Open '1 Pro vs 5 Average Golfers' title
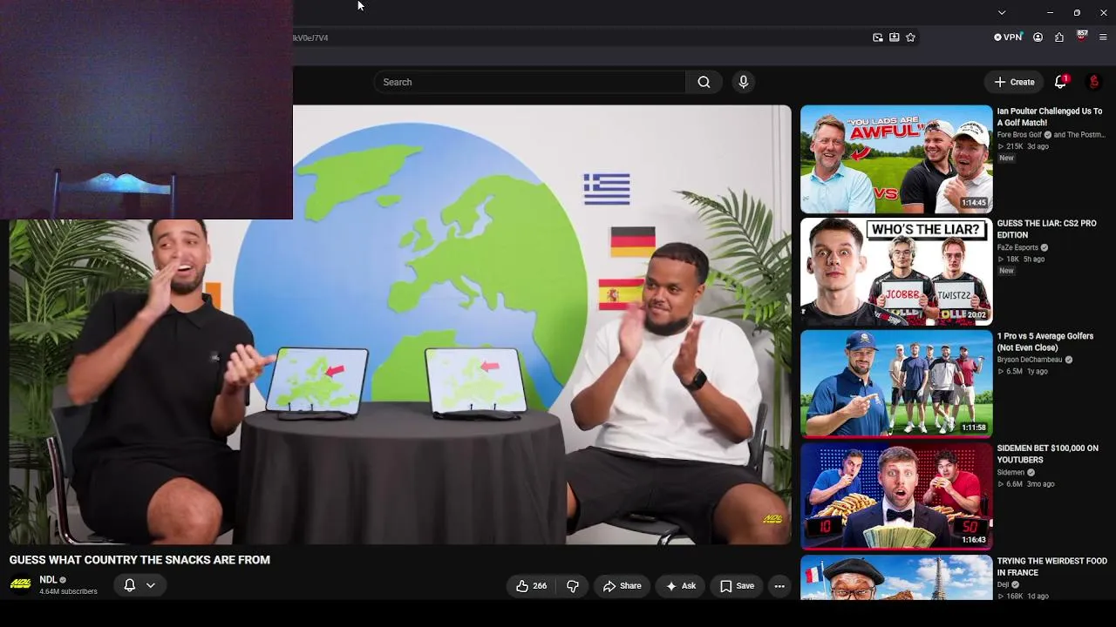 point(1045,341)
